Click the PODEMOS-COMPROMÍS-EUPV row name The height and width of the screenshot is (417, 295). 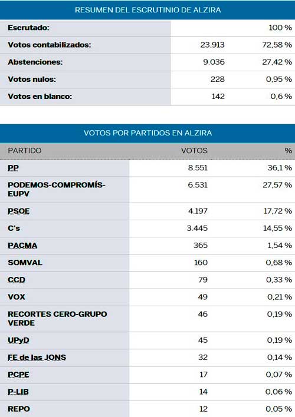tap(57, 189)
